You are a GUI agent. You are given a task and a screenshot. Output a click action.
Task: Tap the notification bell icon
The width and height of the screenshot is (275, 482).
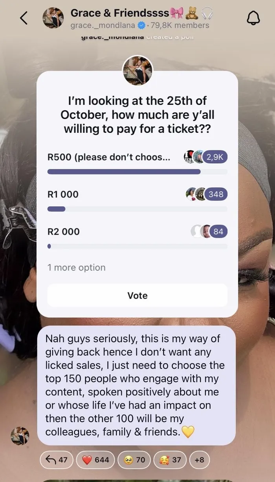click(253, 18)
